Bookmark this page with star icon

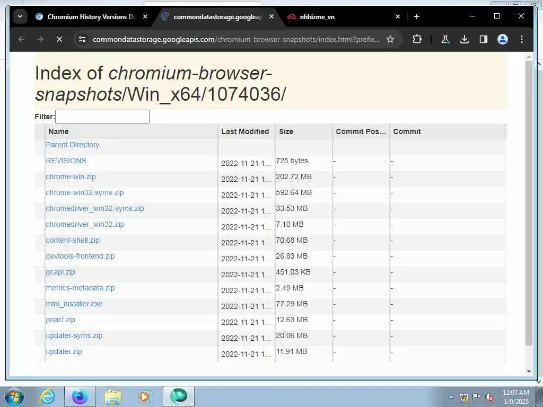coord(390,39)
